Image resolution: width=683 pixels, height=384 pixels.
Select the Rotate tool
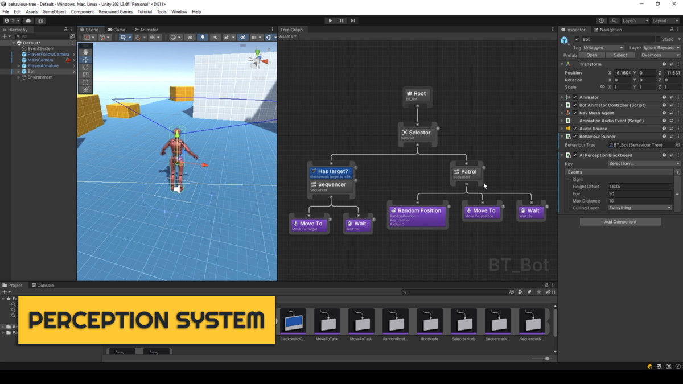tap(85, 67)
